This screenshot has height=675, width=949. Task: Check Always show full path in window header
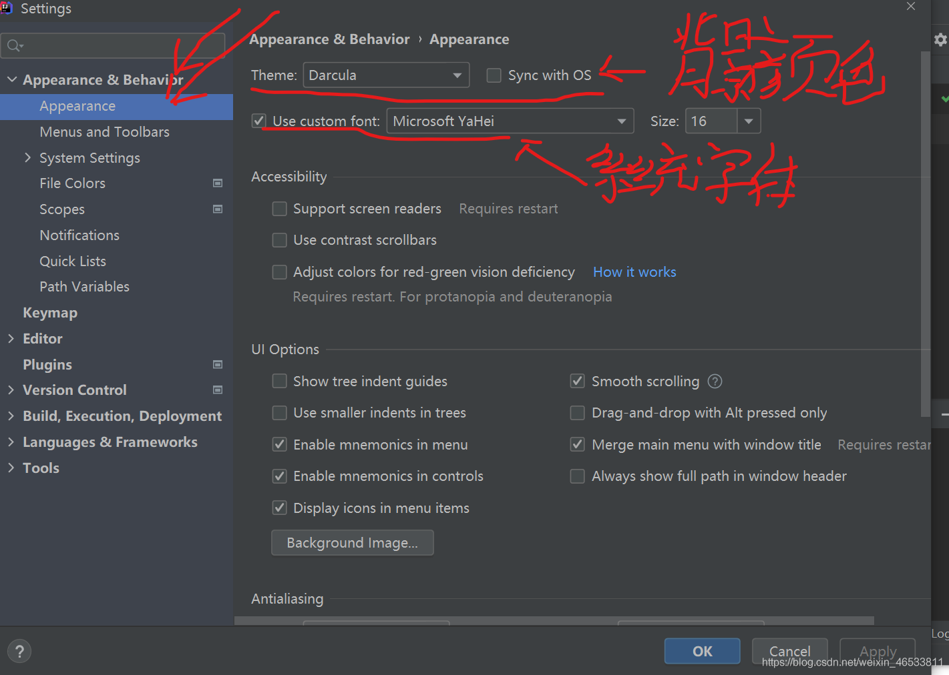578,476
